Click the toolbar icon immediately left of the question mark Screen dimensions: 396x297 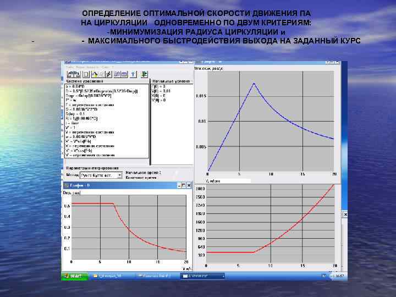pos(124,74)
